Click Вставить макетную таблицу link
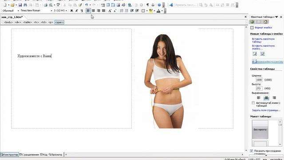This screenshot has width=284, height=160. point(263,40)
